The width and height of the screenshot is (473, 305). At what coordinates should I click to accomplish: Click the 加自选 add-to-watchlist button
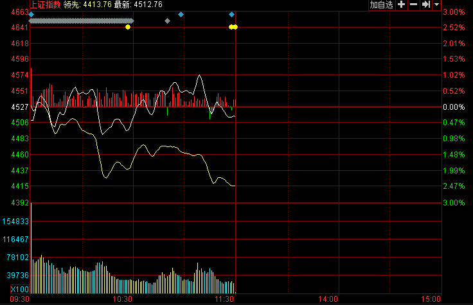pos(381,4)
